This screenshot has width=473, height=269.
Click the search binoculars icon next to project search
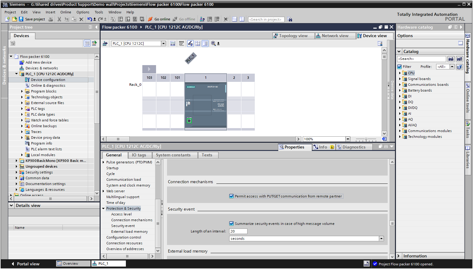tap(290, 19)
